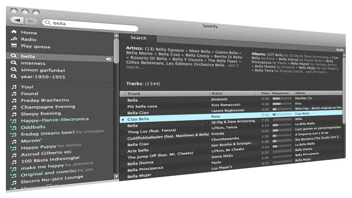Select track Bella Principessa
Image resolution: width=352 pixels, height=198 pixels.
(145, 169)
